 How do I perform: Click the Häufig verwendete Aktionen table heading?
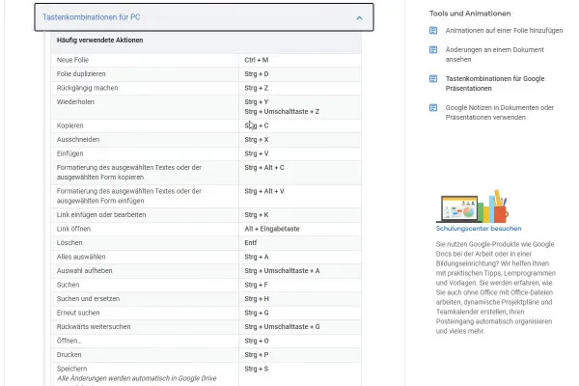[99, 40]
